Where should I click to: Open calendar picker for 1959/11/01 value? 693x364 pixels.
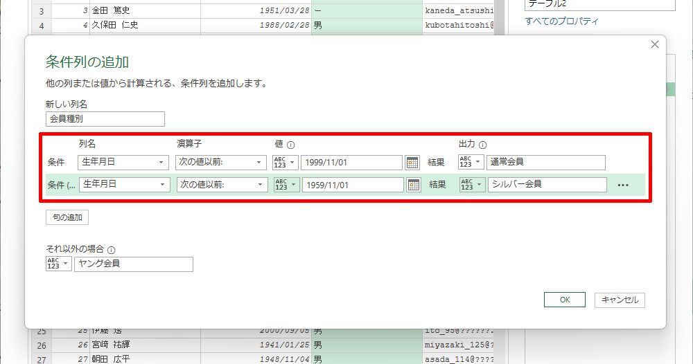click(x=414, y=185)
